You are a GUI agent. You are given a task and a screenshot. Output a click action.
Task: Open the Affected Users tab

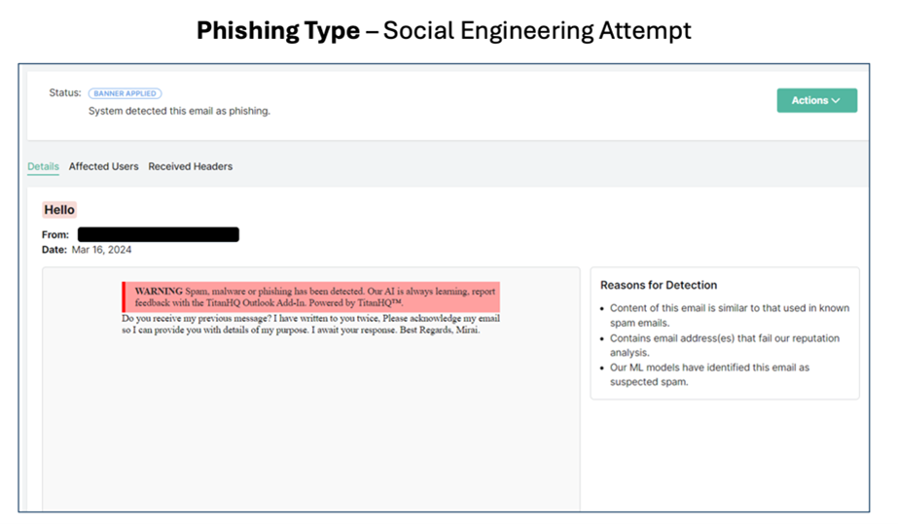(103, 166)
